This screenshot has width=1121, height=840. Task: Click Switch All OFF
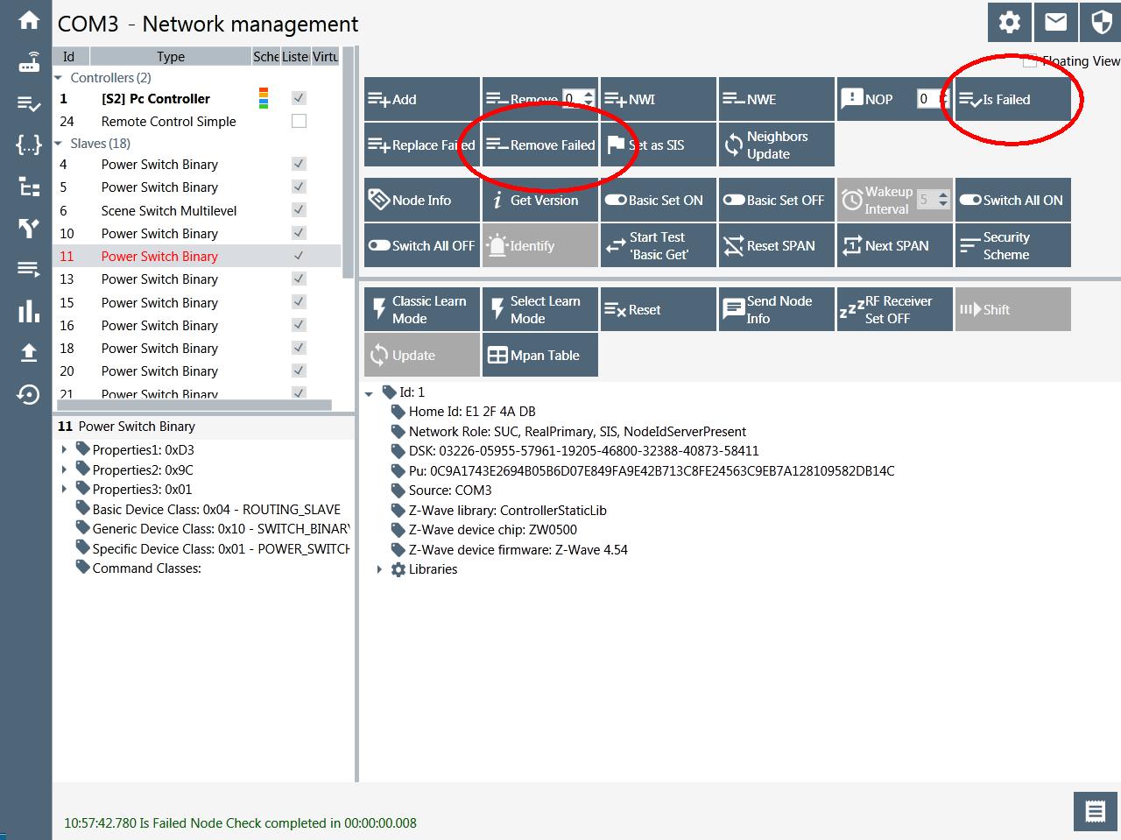point(422,245)
